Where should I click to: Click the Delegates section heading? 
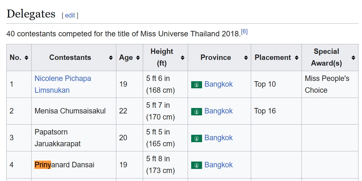[31, 14]
